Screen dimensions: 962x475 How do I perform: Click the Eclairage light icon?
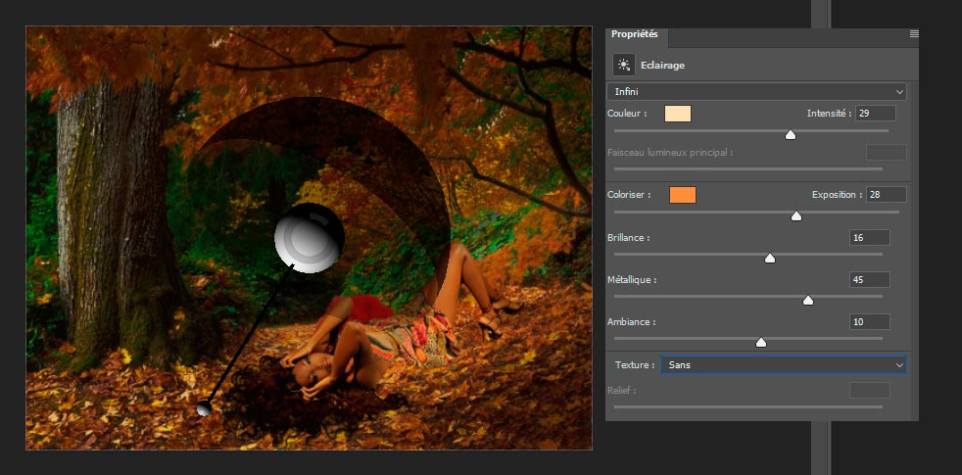coord(623,65)
